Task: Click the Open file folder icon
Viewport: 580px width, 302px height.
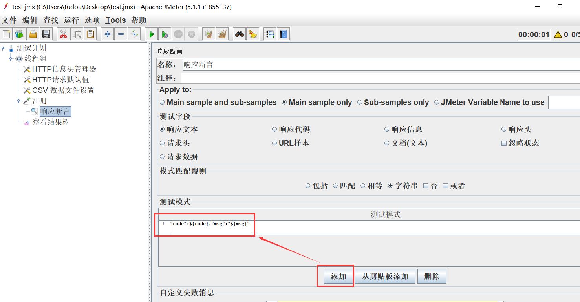Action: tap(33, 34)
